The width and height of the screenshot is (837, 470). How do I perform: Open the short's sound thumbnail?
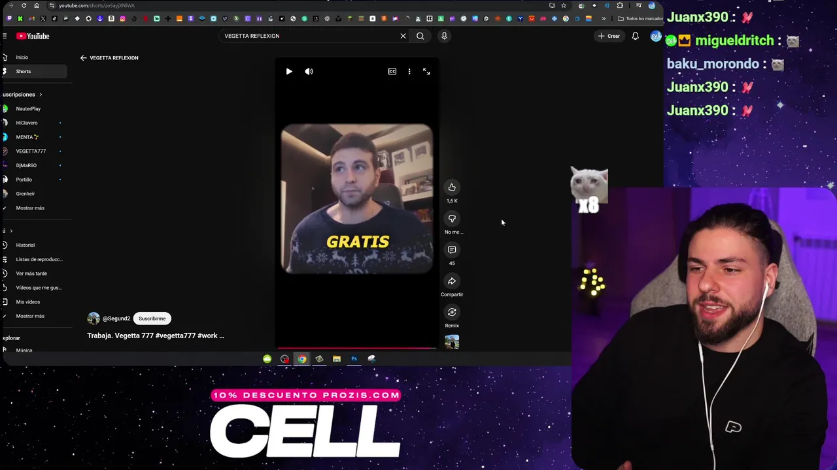tap(452, 342)
